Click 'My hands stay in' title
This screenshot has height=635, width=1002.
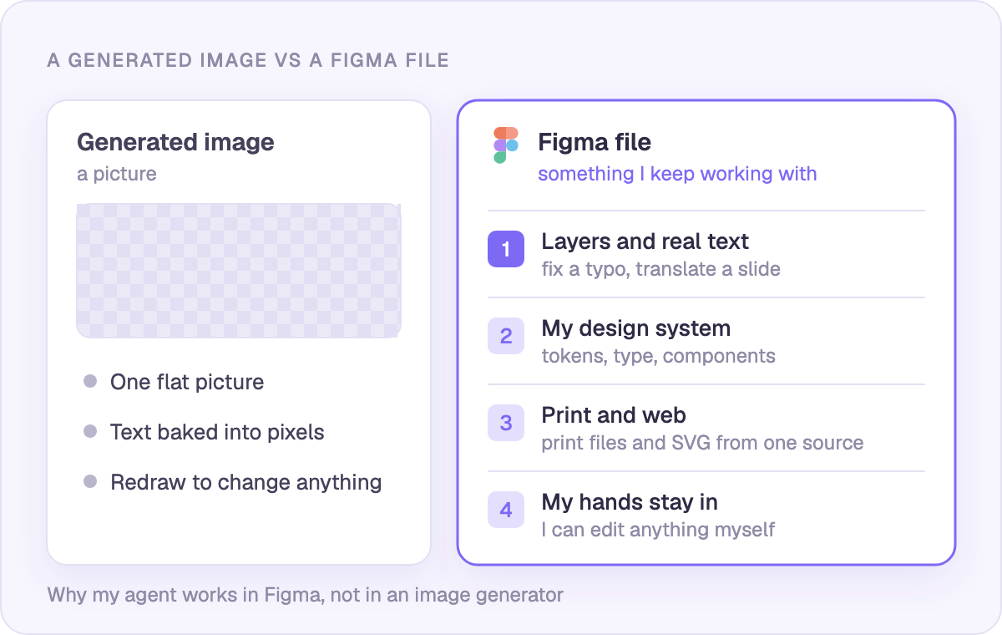(630, 502)
